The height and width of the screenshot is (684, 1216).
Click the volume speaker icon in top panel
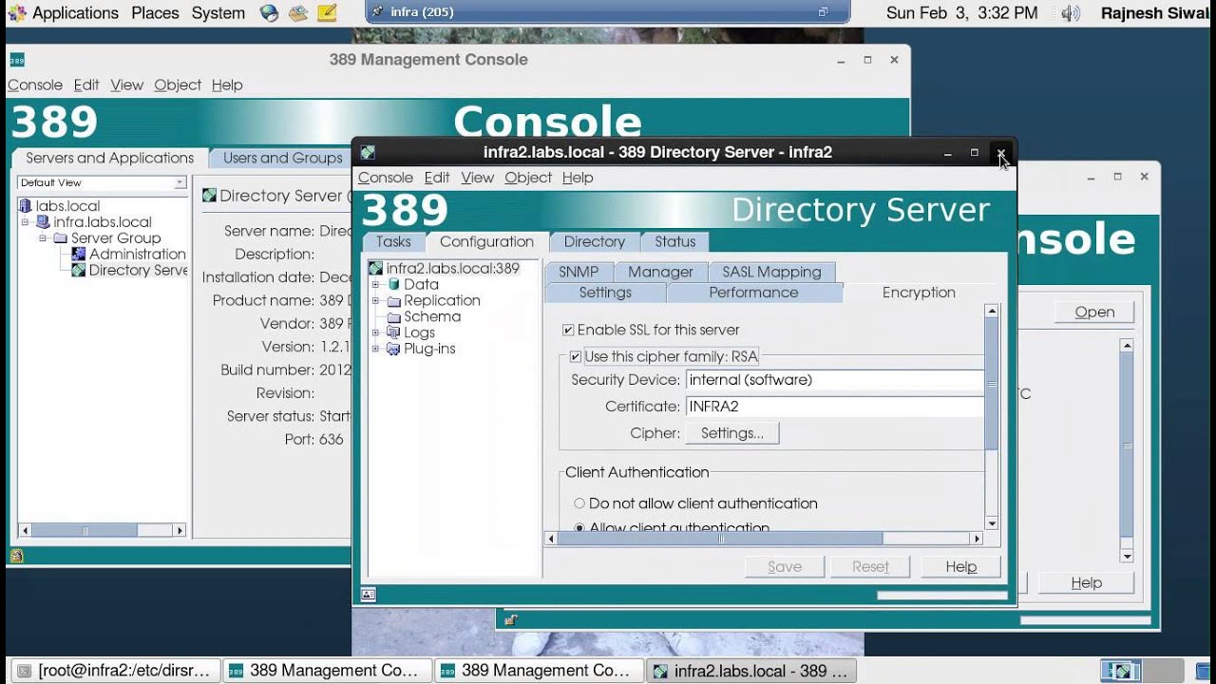(1071, 13)
